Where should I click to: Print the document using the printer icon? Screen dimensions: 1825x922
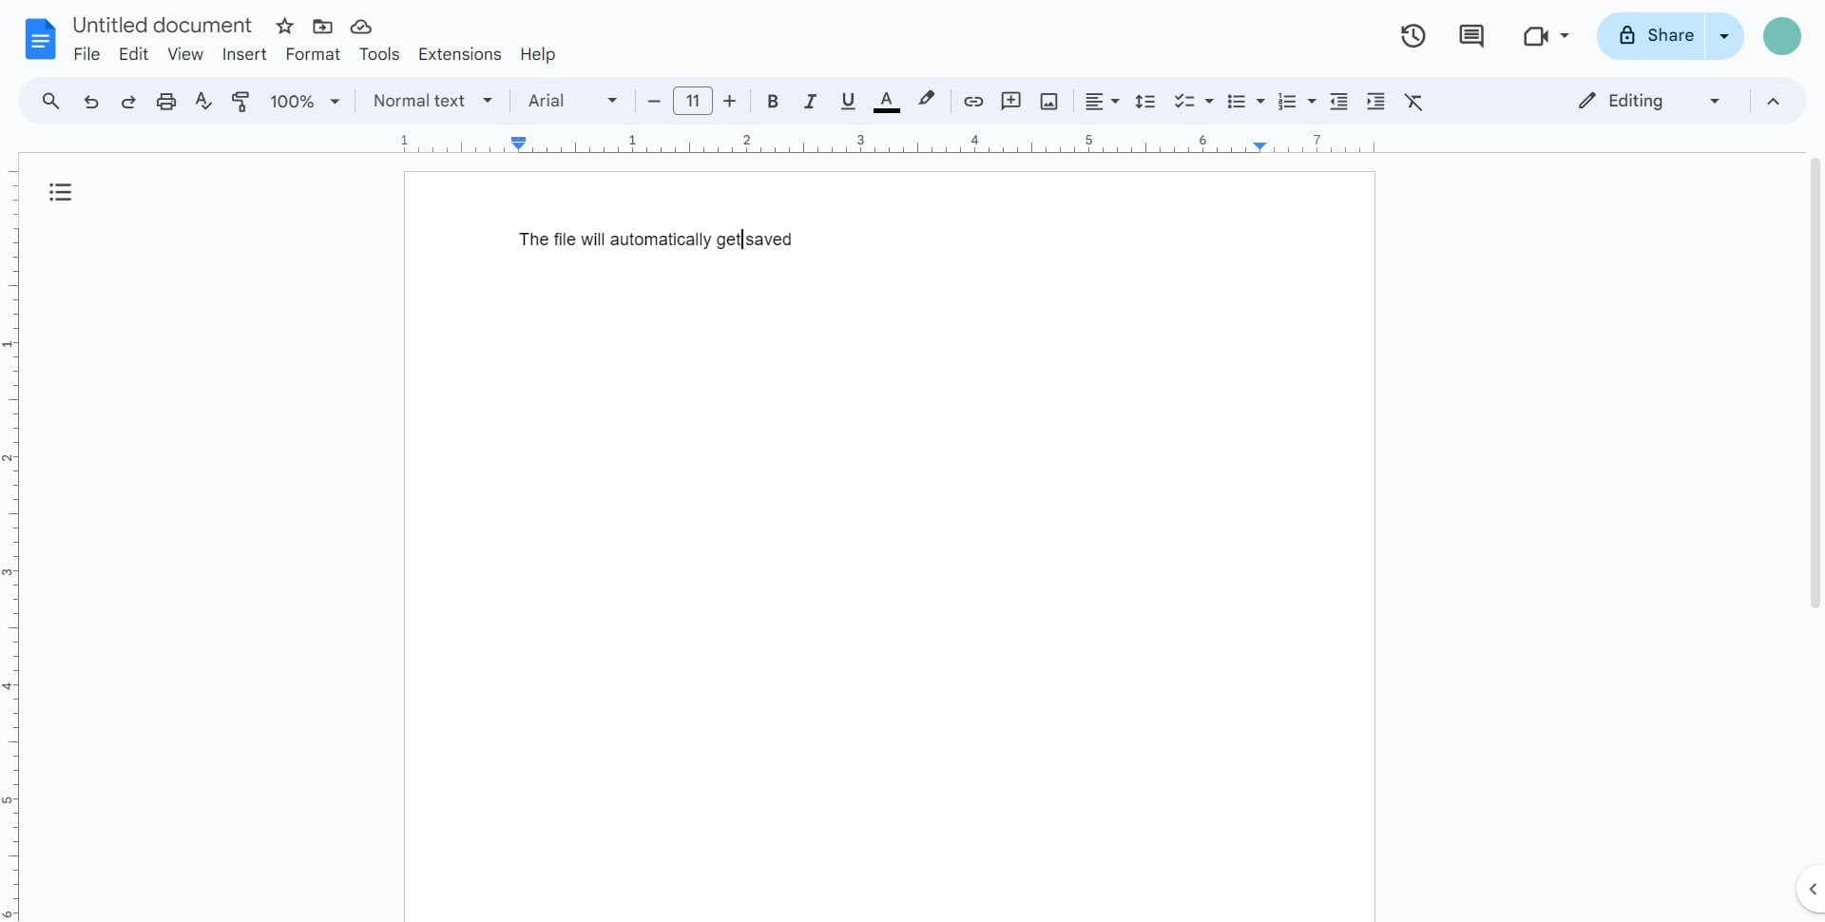(x=166, y=102)
